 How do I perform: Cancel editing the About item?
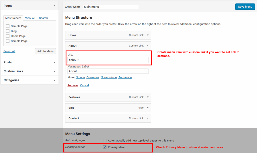point(84,85)
